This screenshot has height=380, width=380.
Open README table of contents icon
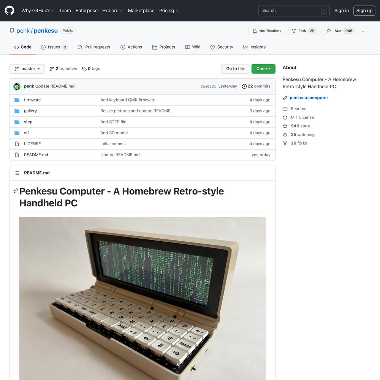tap(17, 173)
